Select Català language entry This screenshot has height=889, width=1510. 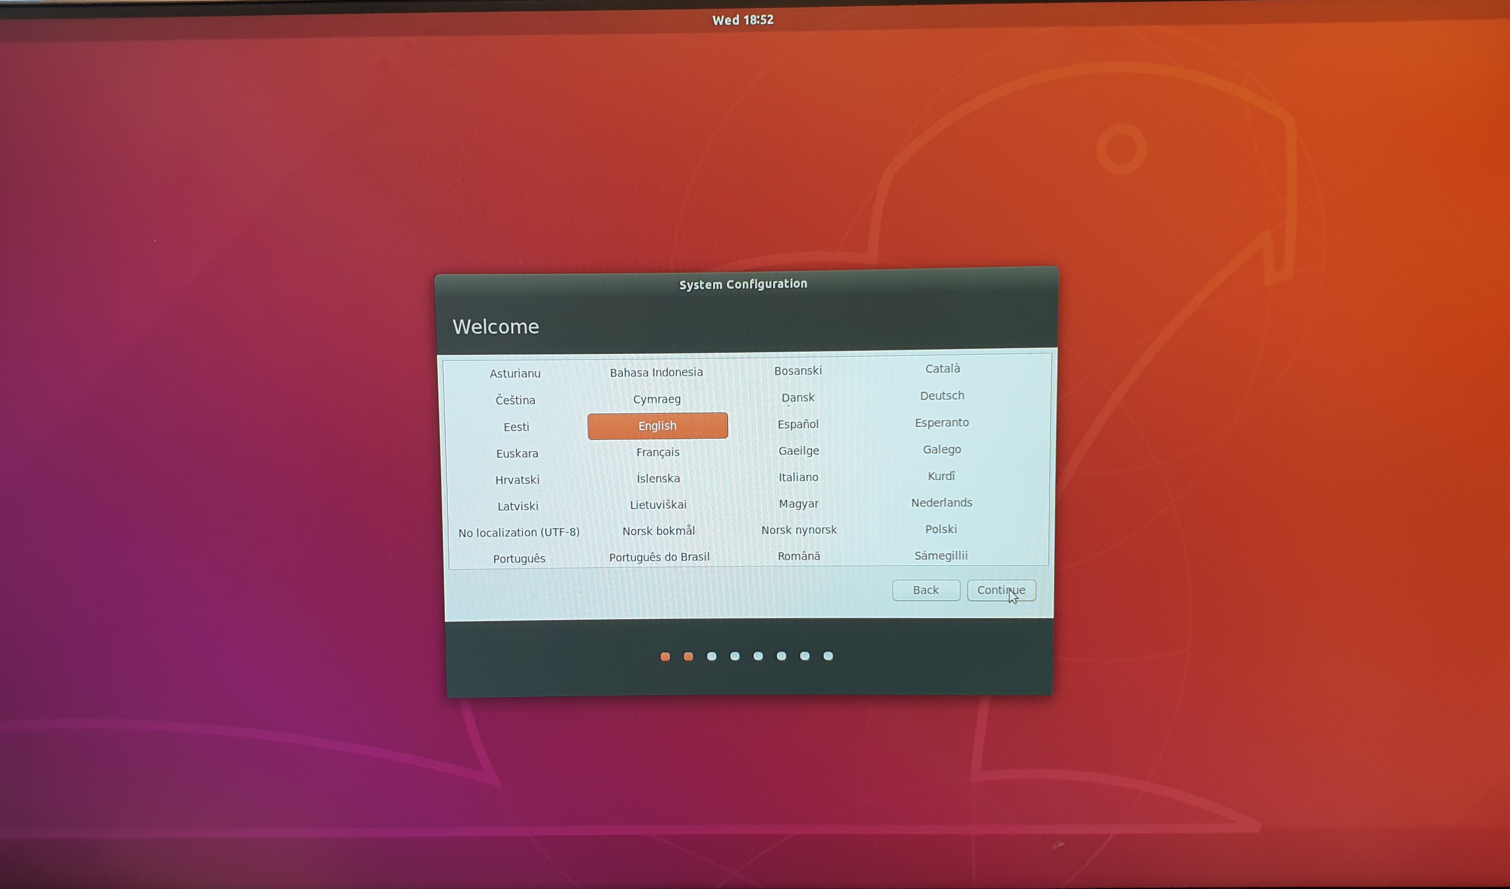[943, 368]
